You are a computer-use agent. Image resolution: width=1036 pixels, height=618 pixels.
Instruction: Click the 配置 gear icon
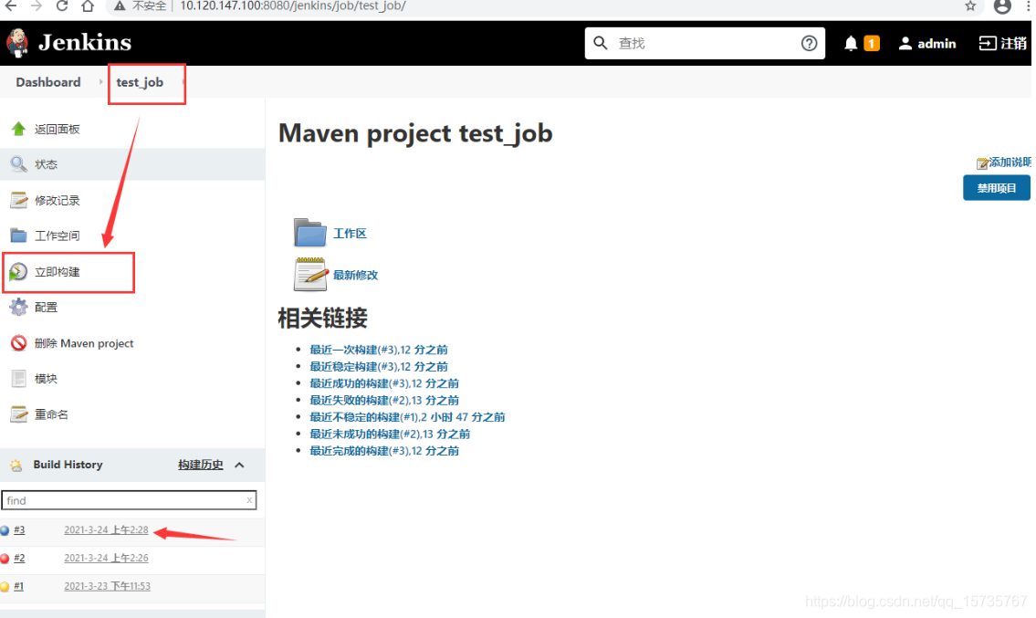(18, 307)
